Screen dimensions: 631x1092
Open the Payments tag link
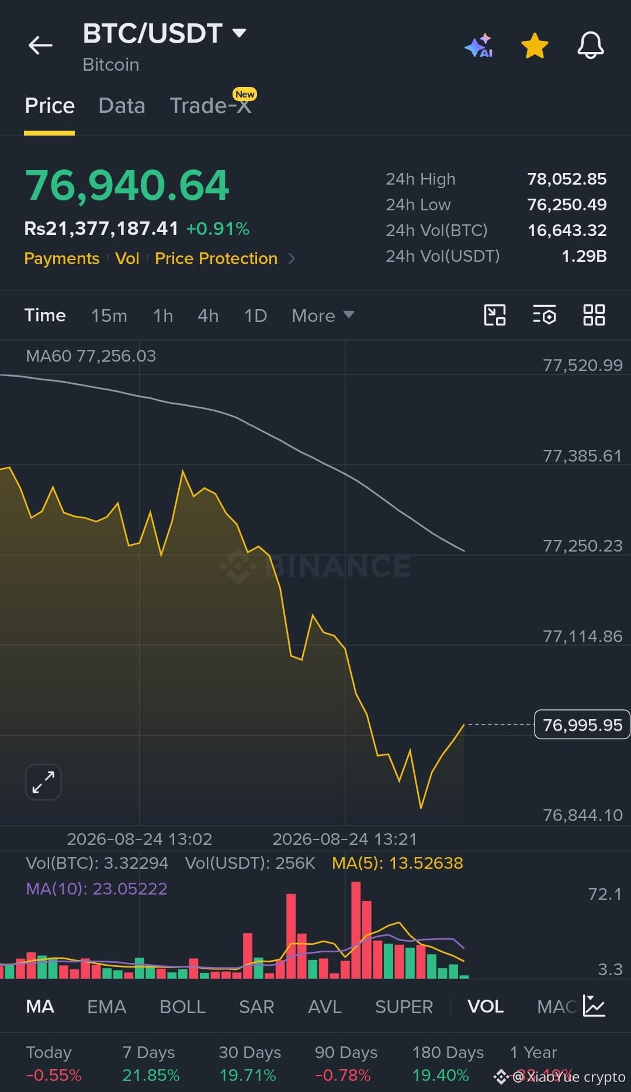pyautogui.click(x=62, y=258)
